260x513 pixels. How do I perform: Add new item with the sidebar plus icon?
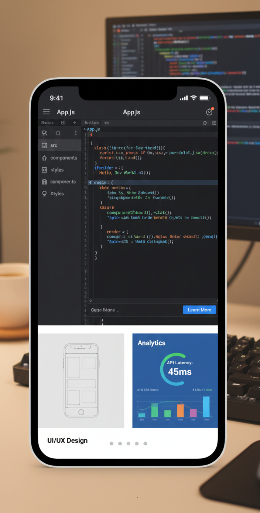(74, 122)
